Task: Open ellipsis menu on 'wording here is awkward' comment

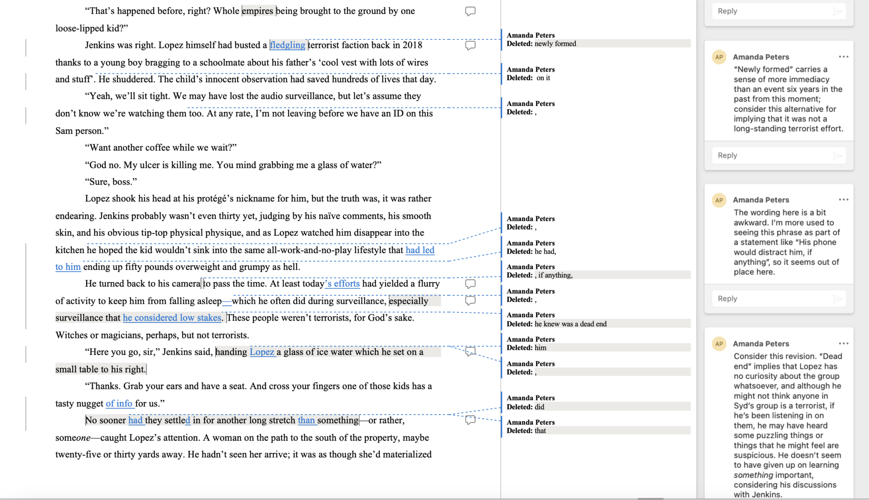Action: (843, 200)
